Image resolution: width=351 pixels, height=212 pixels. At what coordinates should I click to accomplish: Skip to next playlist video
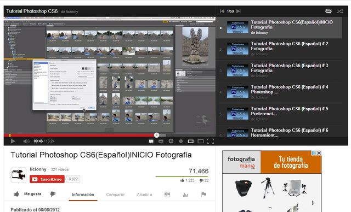click(239, 11)
